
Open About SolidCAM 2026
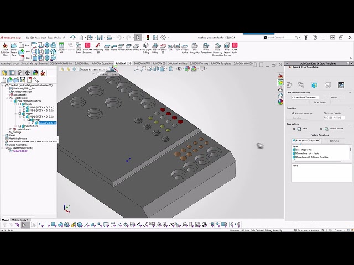point(5,49)
